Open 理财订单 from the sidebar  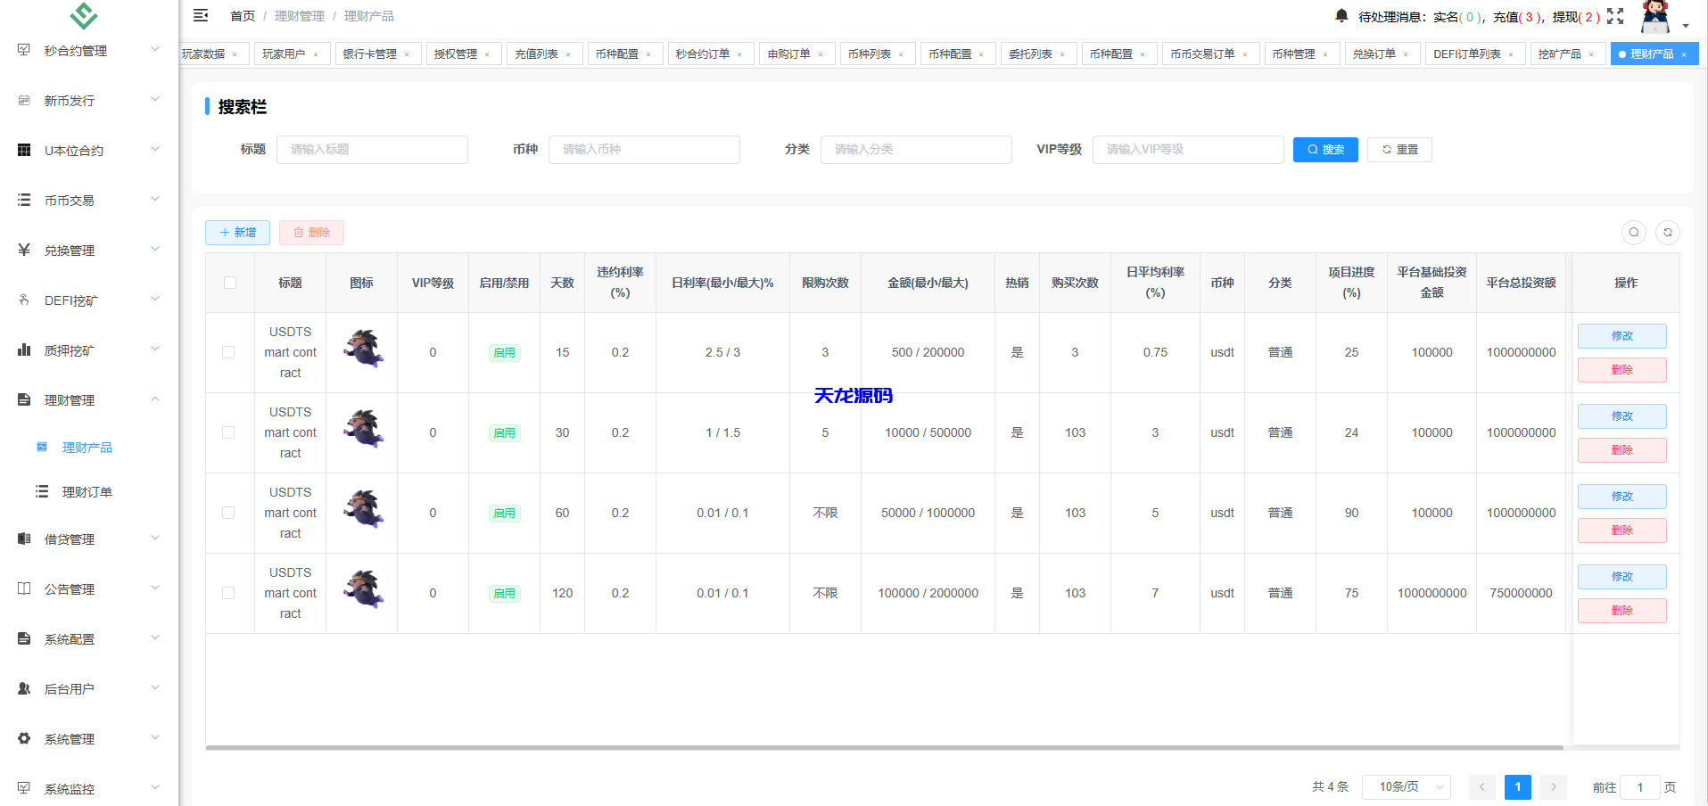point(87,491)
